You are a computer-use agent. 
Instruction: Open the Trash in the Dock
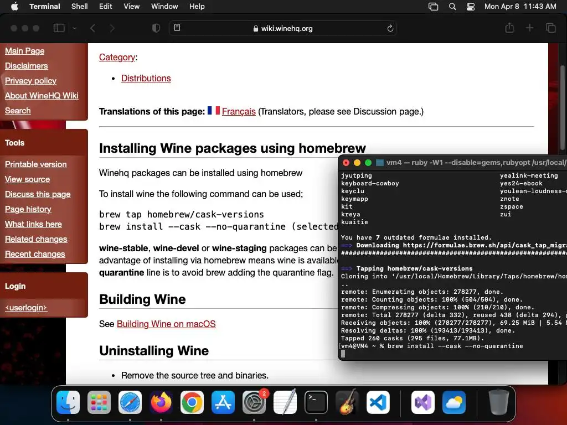pyautogui.click(x=499, y=402)
